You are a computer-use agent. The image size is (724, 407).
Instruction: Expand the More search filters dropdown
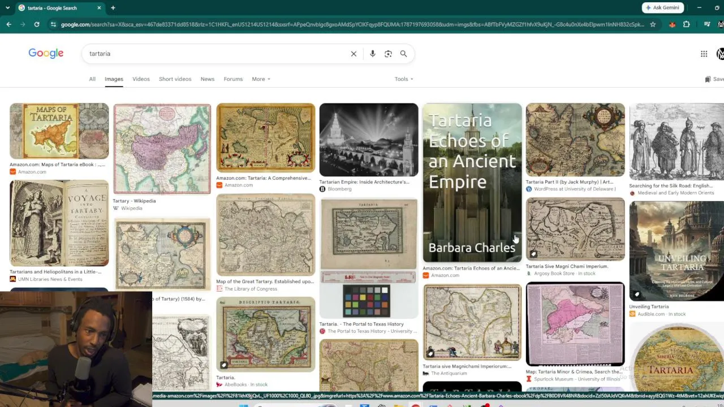pos(261,79)
